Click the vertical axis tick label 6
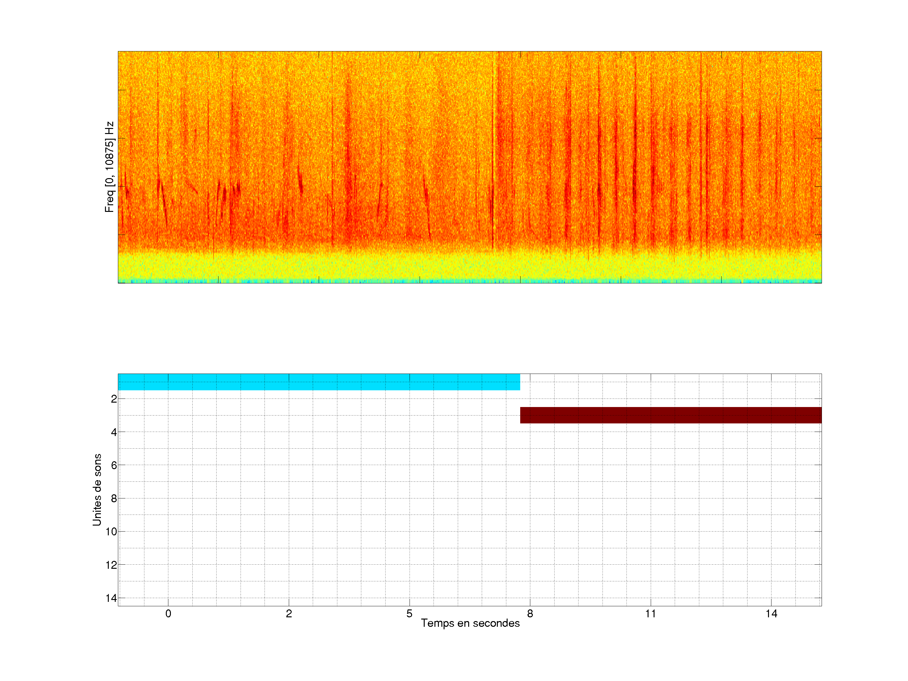This screenshot has height=681, width=908. [x=114, y=465]
